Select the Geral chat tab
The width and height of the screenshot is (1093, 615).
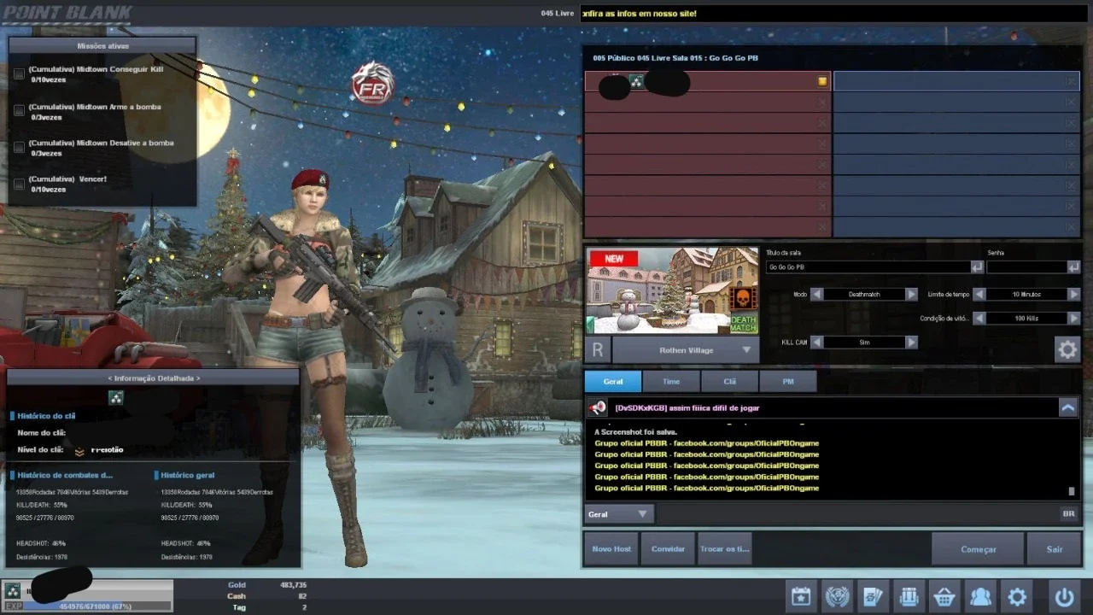(613, 381)
